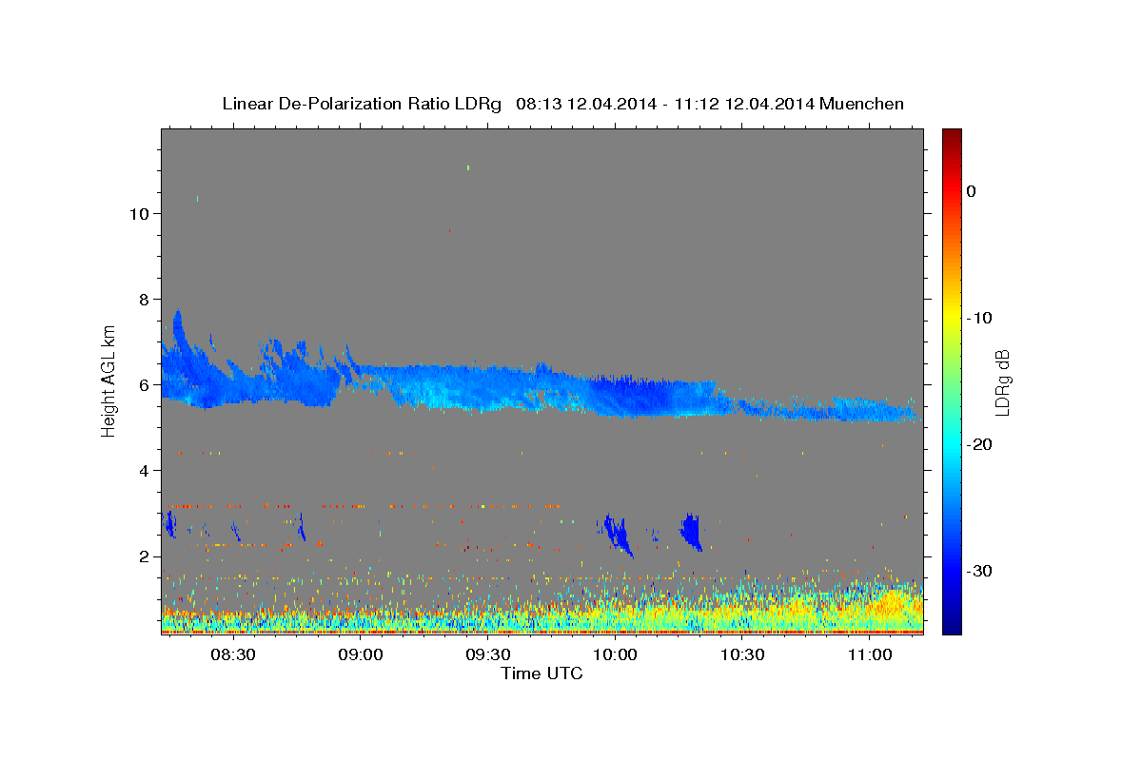Viewport: 1142px width, 761px height.
Task: Click the 'Time UTC' x-axis label
Action: pyautogui.click(x=541, y=673)
